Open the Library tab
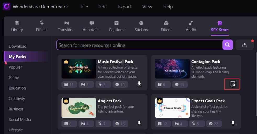 tap(17, 26)
